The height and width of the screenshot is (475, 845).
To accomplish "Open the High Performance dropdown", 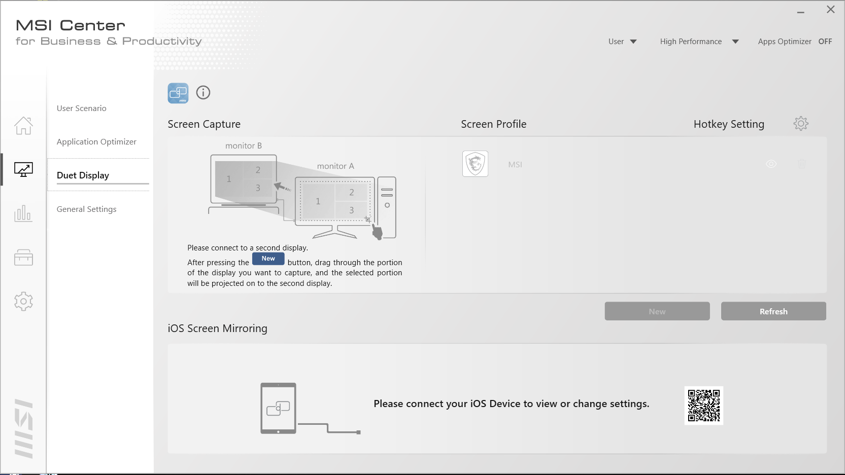I will point(699,42).
